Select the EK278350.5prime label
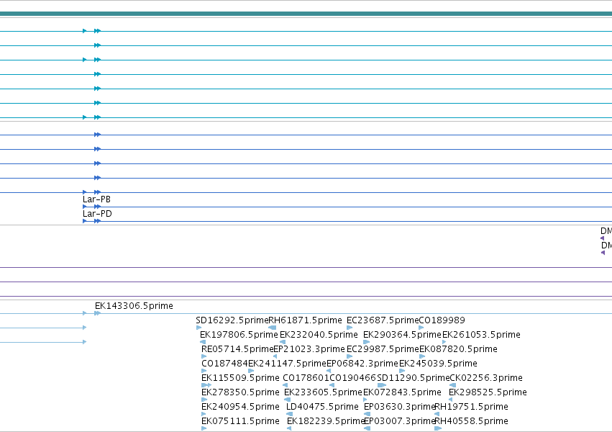The width and height of the screenshot is (612, 432). (240, 392)
